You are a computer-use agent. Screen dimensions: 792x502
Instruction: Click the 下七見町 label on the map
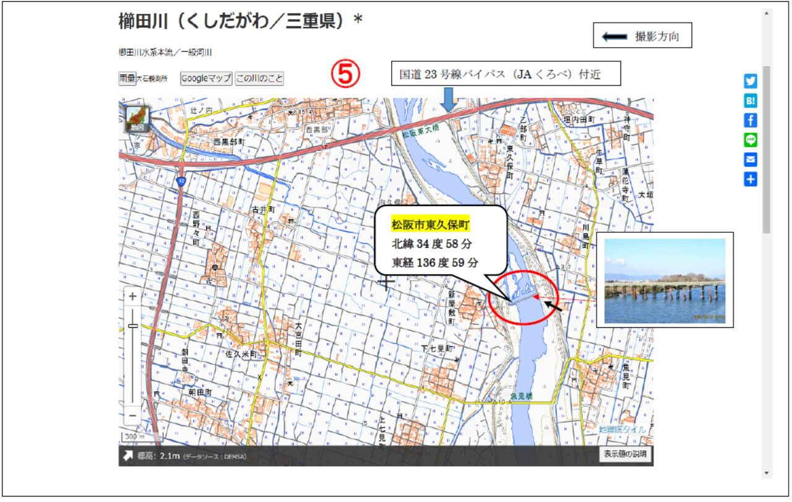click(437, 349)
